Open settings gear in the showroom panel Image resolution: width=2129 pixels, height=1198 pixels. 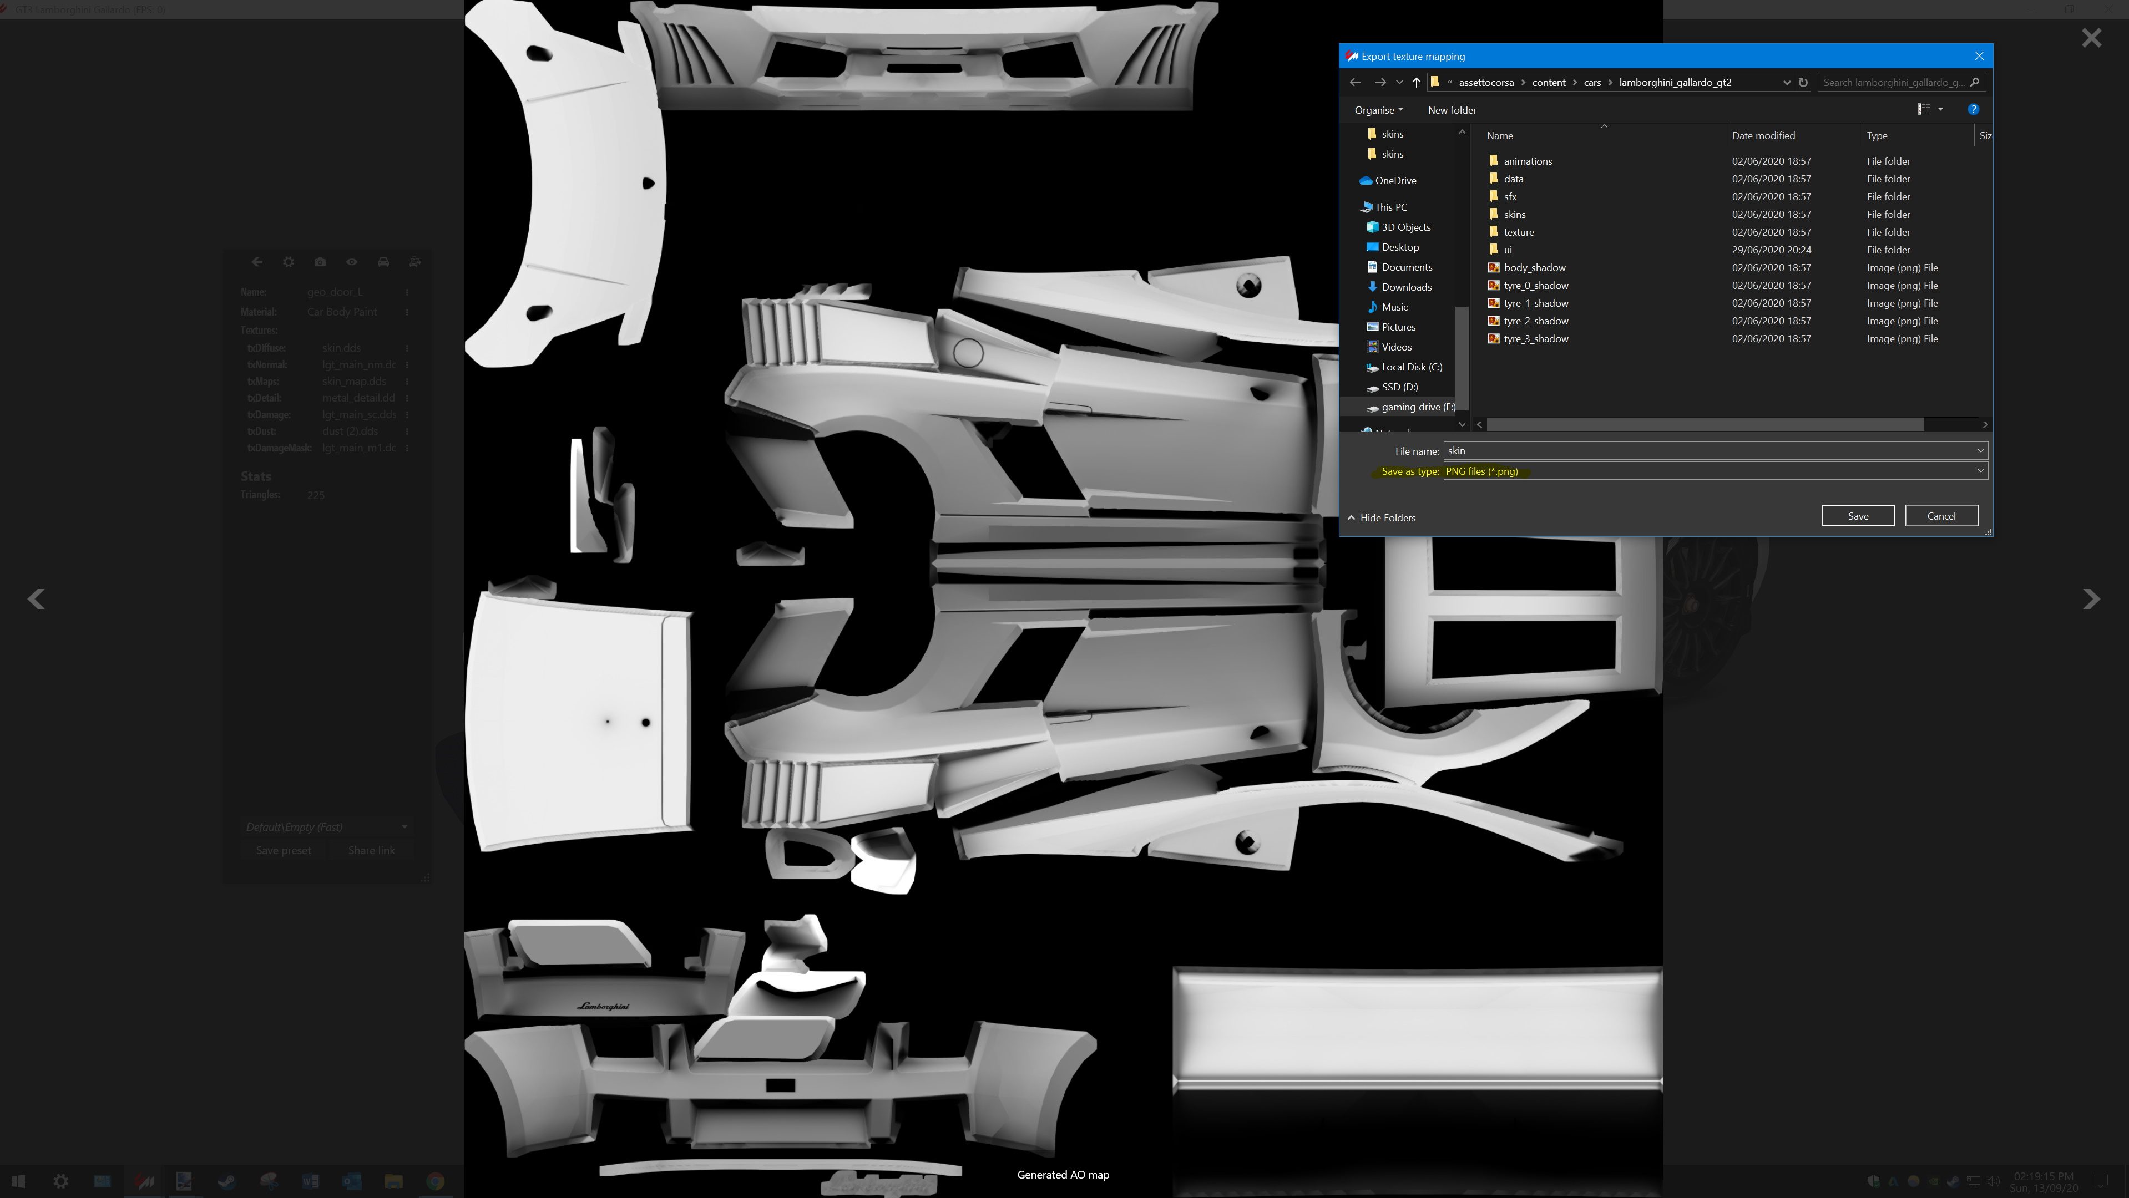[x=289, y=262]
